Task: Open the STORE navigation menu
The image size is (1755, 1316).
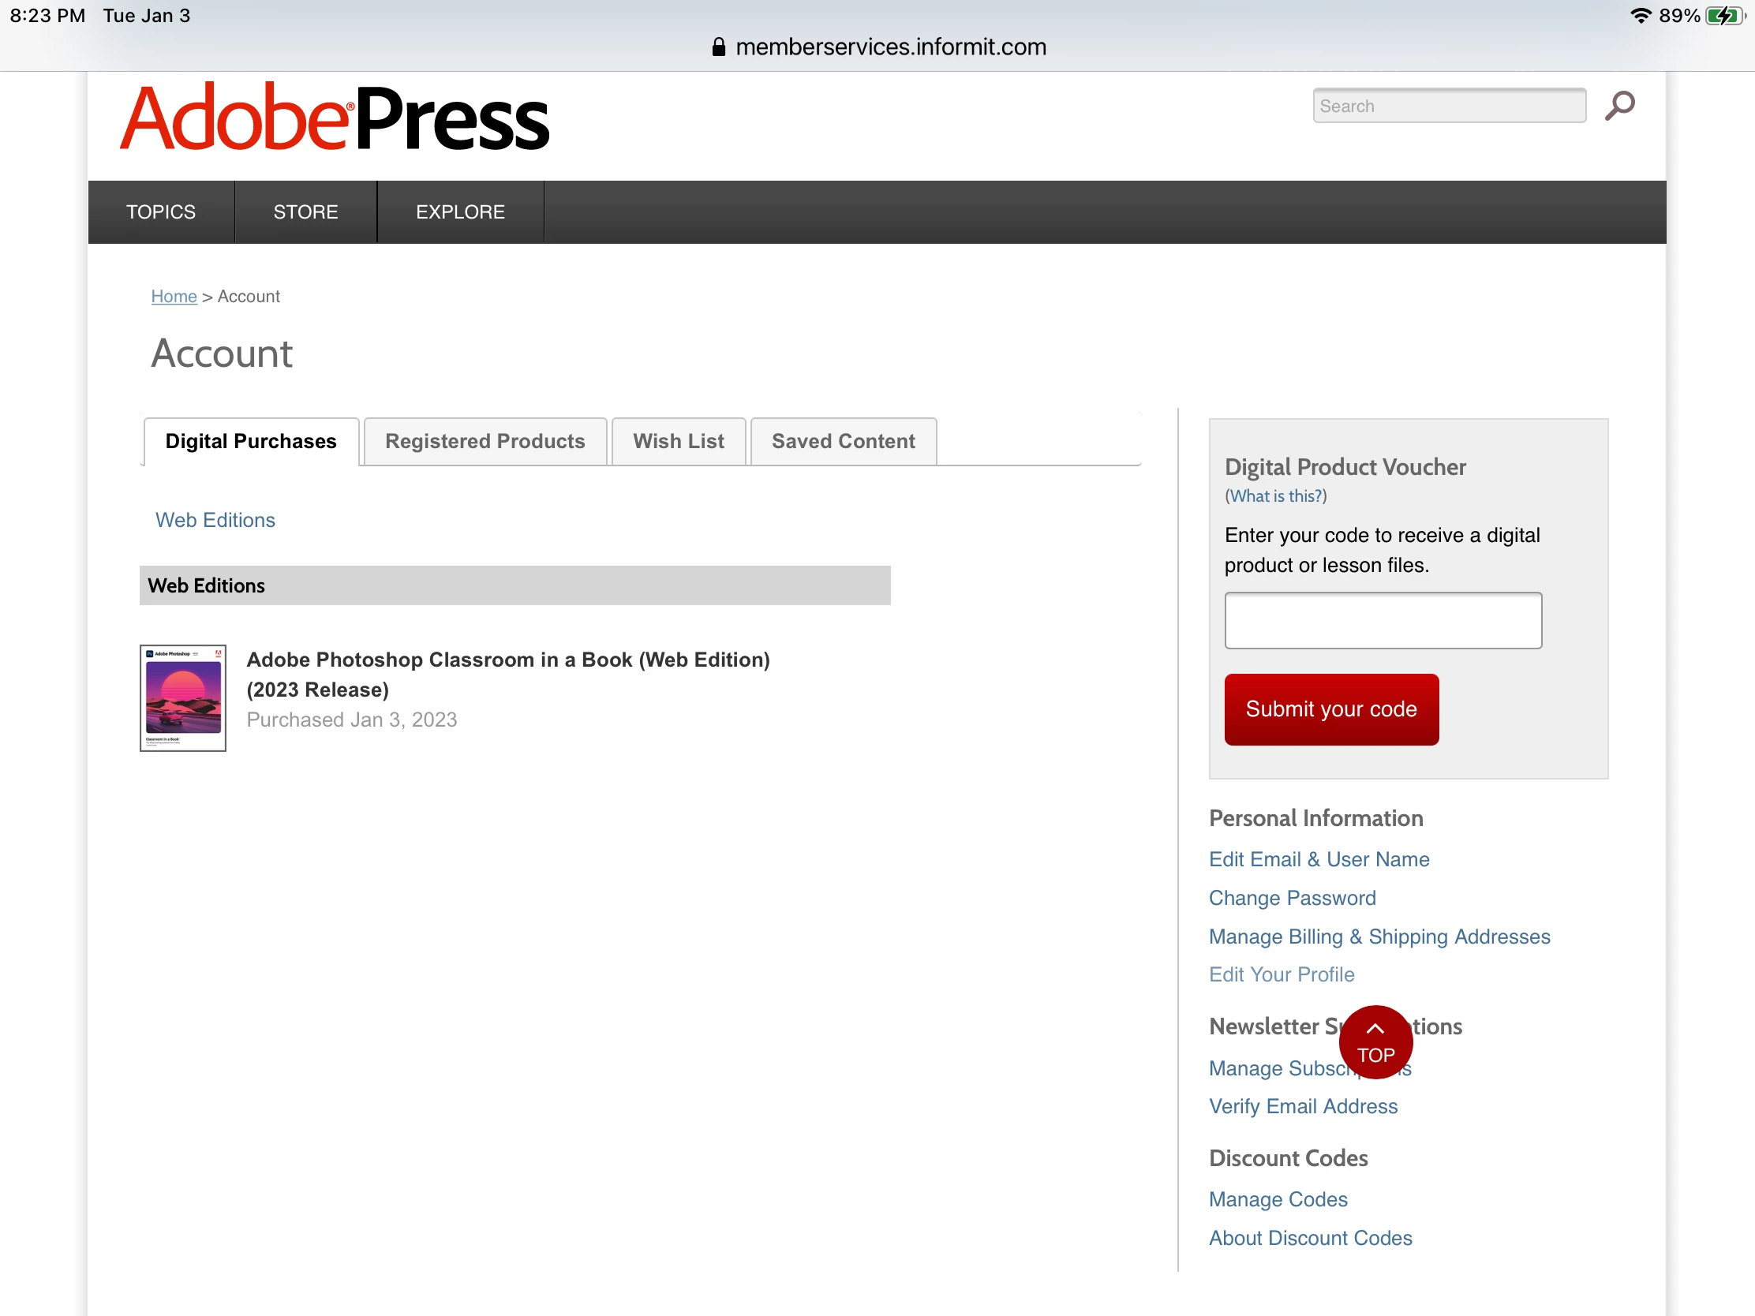Action: pyautogui.click(x=305, y=211)
